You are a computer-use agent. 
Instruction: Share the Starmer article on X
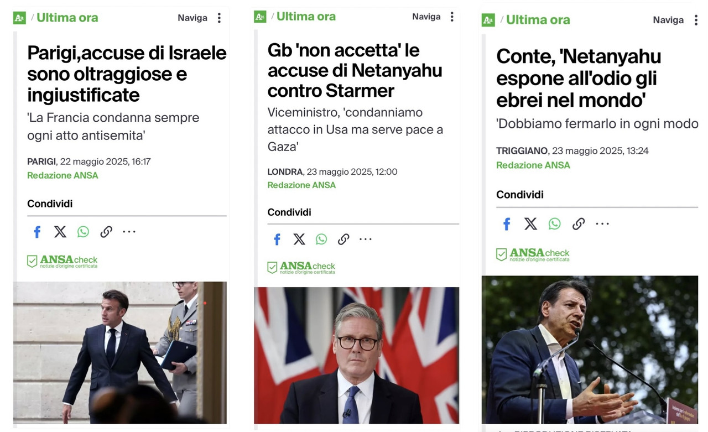(x=299, y=239)
